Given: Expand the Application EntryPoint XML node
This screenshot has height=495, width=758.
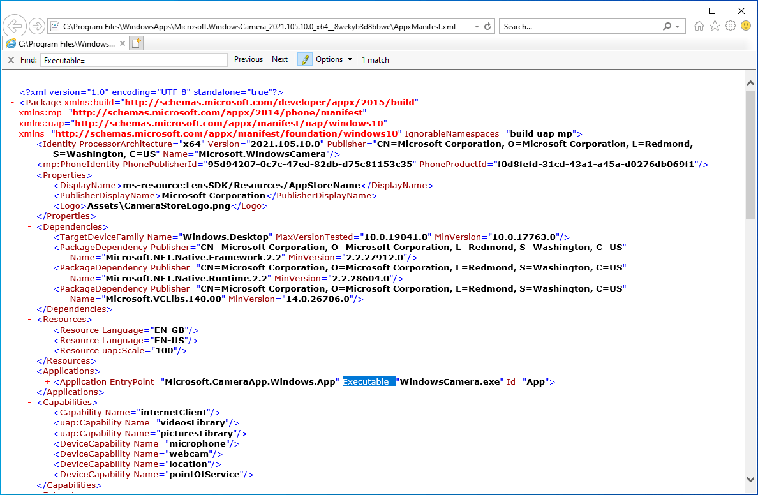Looking at the screenshot, I should [48, 382].
